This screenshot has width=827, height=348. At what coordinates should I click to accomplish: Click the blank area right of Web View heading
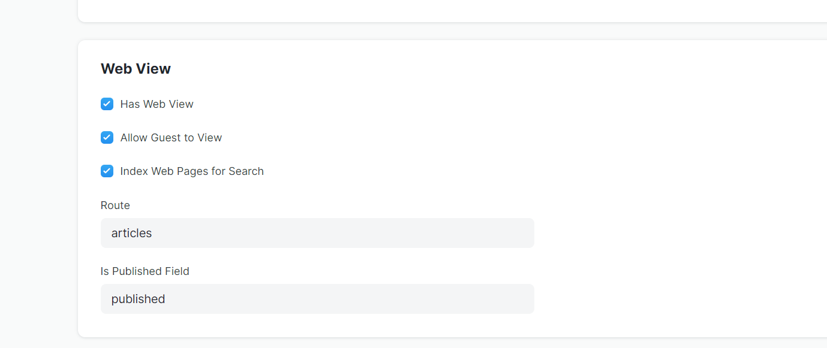click(x=480, y=69)
